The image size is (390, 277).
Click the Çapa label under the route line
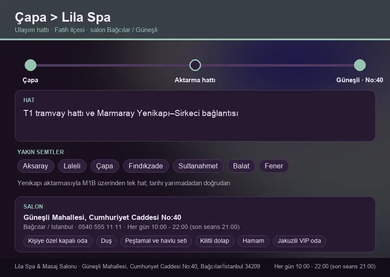[x=31, y=80]
